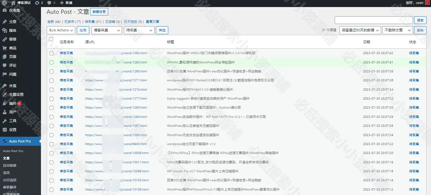The width and height of the screenshot is (431, 195).
Task: Click the 筛选 filter button
Action: (162, 30)
